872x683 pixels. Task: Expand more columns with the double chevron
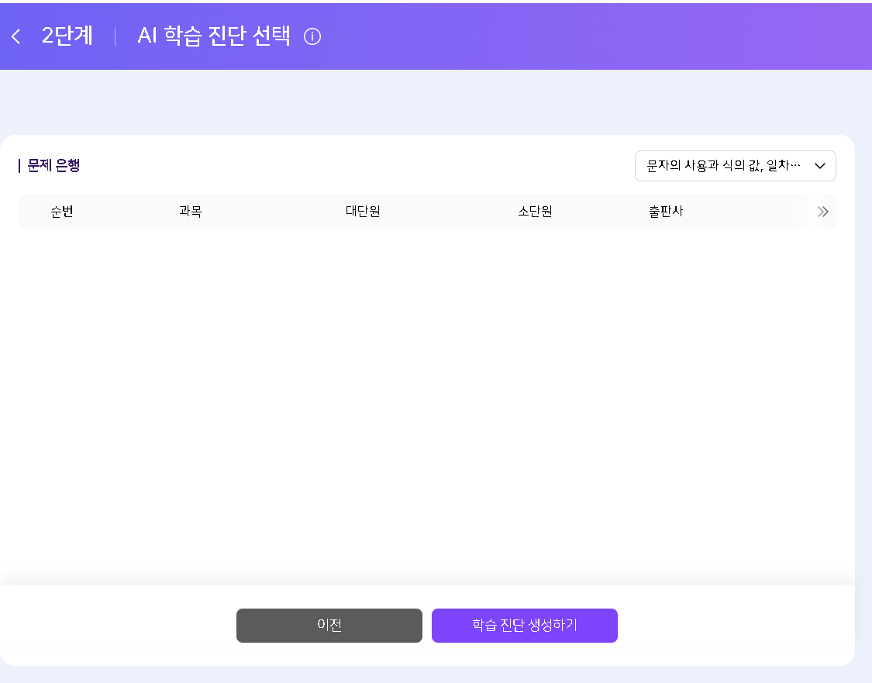point(822,212)
